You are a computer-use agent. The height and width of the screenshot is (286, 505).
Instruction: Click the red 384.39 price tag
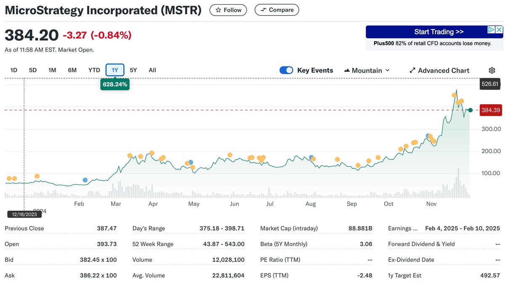click(x=491, y=110)
